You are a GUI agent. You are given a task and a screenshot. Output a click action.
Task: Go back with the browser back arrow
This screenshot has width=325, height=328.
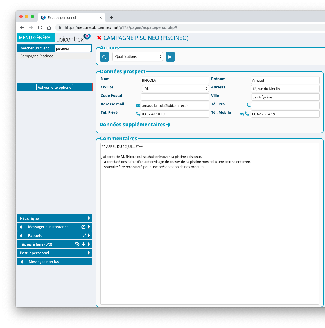pyautogui.click(x=22, y=27)
